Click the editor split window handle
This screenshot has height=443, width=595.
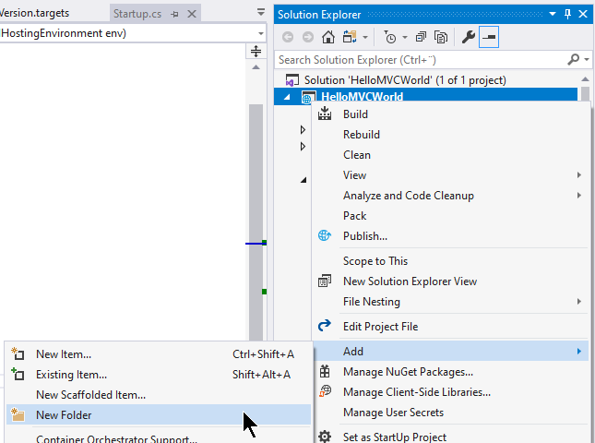pos(256,51)
